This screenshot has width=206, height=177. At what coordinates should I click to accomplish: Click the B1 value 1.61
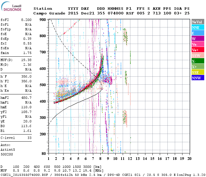point(27,131)
